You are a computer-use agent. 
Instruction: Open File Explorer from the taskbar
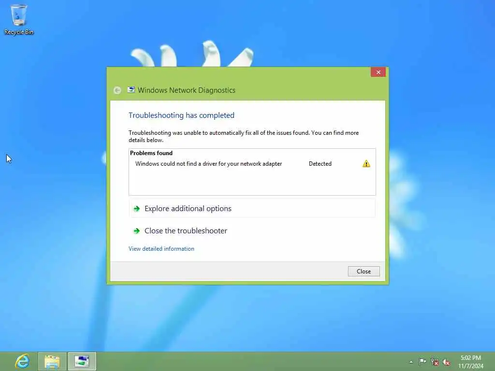pyautogui.click(x=52, y=361)
